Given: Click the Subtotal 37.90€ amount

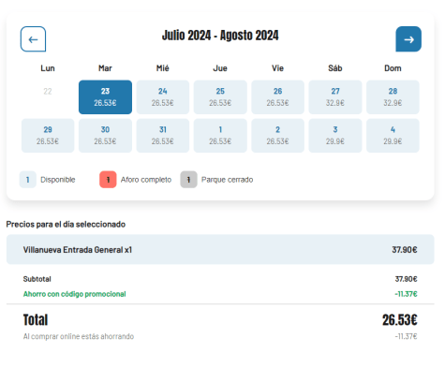Looking at the screenshot, I should [406, 279].
